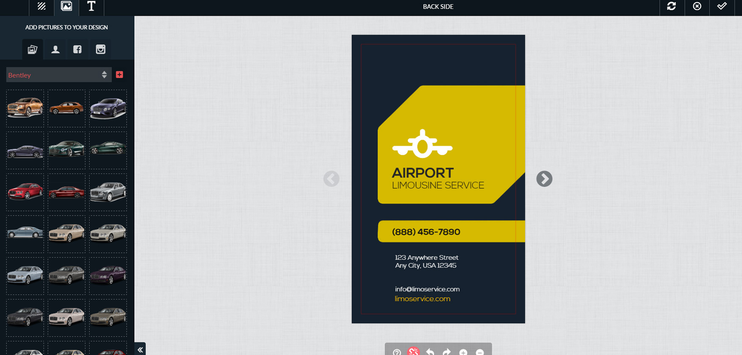Add the light blue sedan side-view thumbnail
The width and height of the screenshot is (742, 355).
[x=25, y=234]
